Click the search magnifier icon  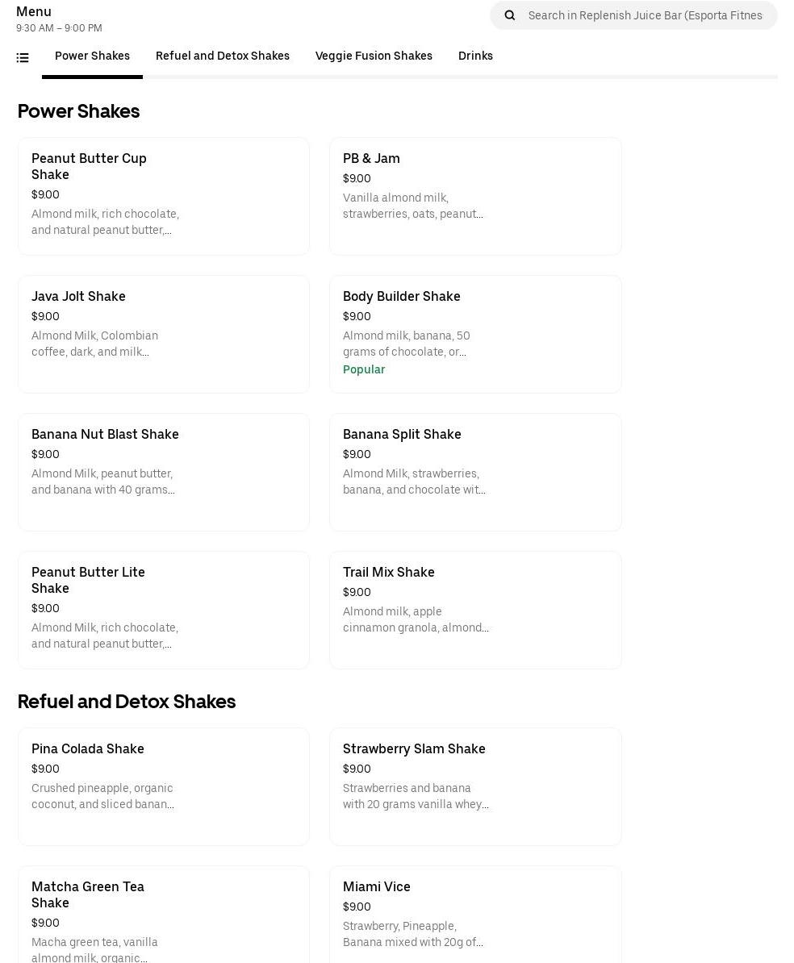510,15
